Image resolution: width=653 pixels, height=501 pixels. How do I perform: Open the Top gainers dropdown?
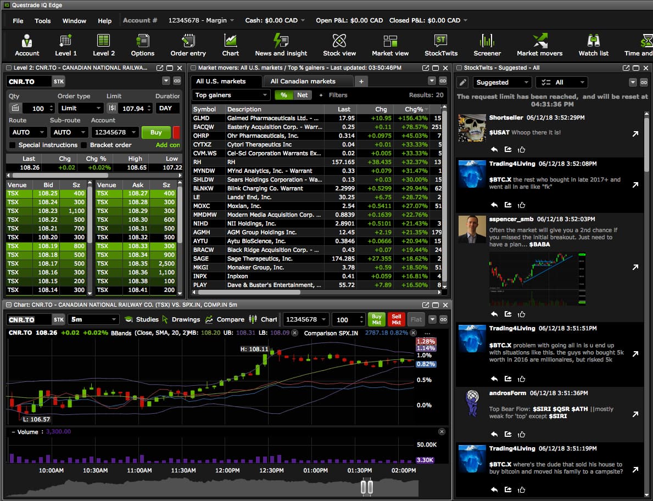[x=231, y=95]
